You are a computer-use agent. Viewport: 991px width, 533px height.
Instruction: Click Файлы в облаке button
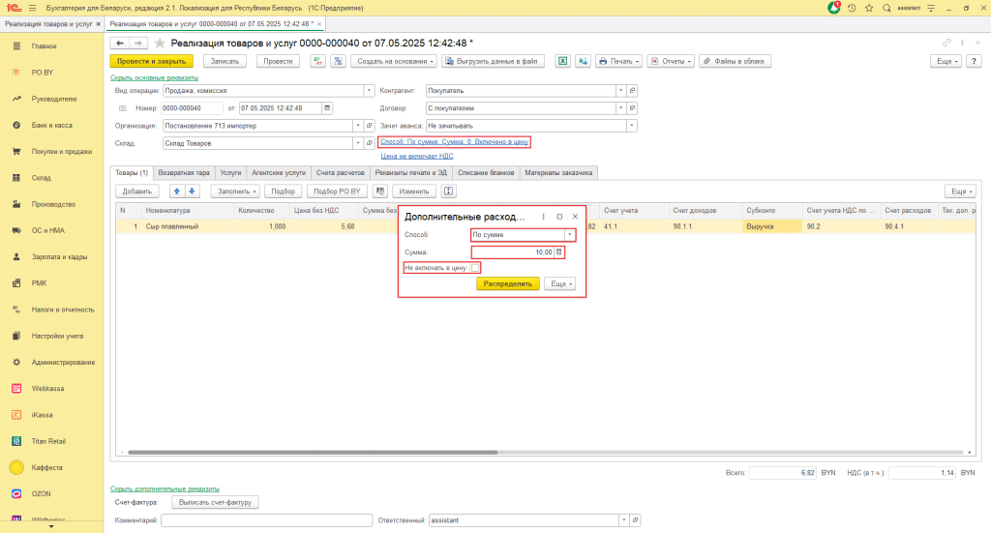736,61
